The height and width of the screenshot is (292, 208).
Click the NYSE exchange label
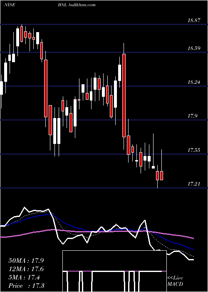click(10, 5)
